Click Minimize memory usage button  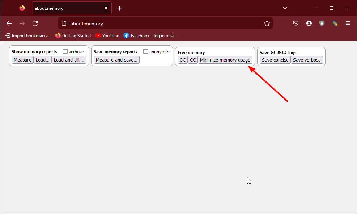click(225, 60)
